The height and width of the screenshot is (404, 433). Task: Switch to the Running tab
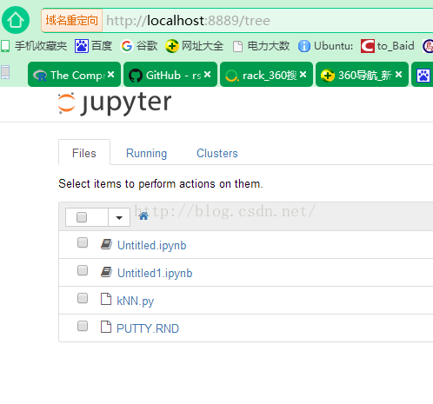[146, 153]
